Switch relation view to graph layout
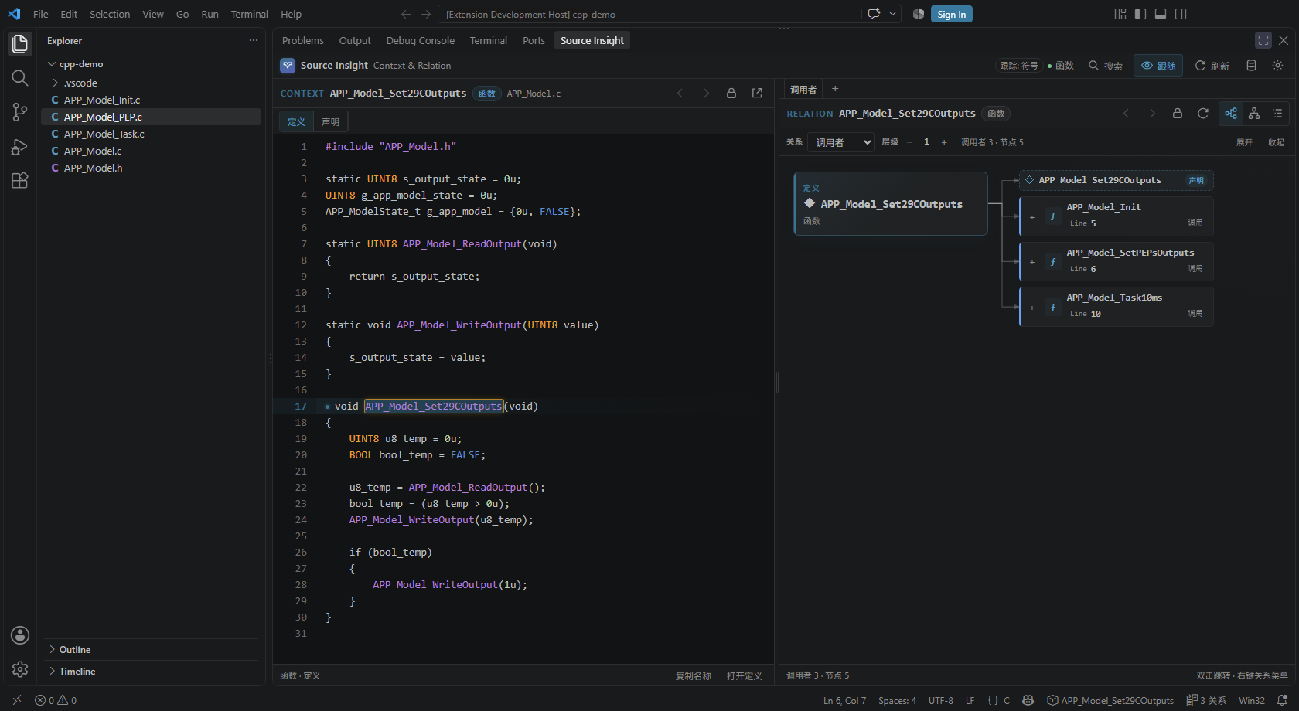The width and height of the screenshot is (1299, 711). (x=1231, y=114)
